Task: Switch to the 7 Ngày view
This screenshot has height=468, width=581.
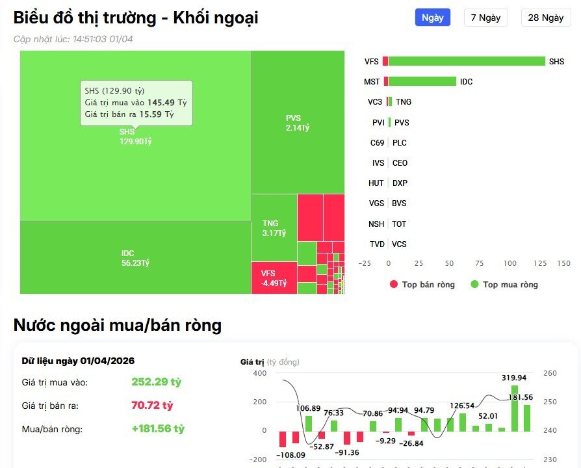Action: coord(485,18)
